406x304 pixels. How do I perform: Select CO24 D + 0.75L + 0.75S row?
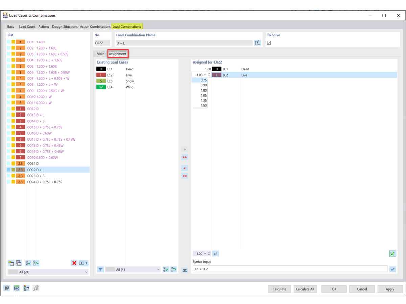tap(48, 182)
